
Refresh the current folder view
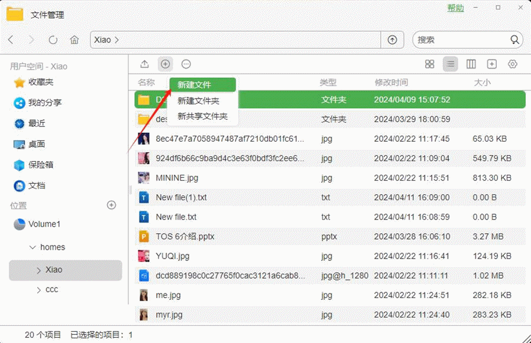coord(53,40)
